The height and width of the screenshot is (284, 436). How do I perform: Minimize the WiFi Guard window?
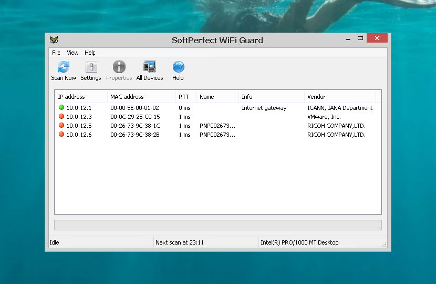pyautogui.click(x=348, y=38)
